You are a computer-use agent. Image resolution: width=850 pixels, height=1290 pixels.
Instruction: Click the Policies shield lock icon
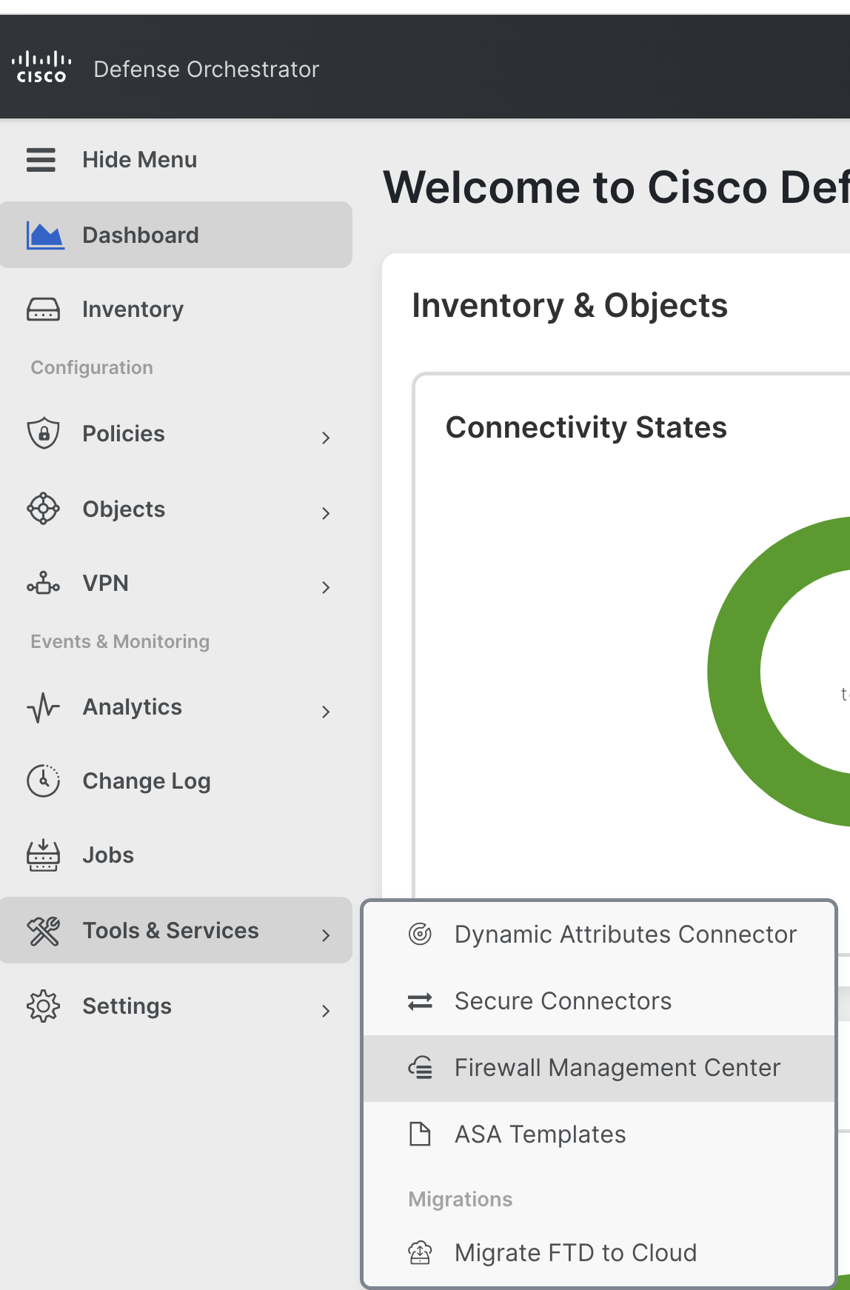coord(43,434)
